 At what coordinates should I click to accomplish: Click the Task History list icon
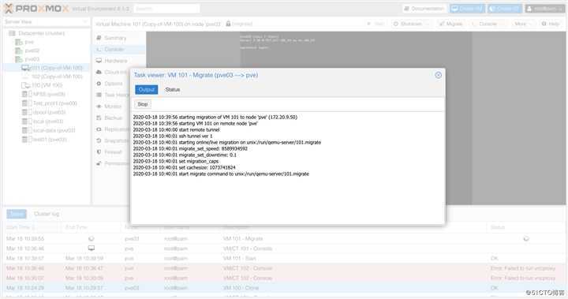(99, 95)
